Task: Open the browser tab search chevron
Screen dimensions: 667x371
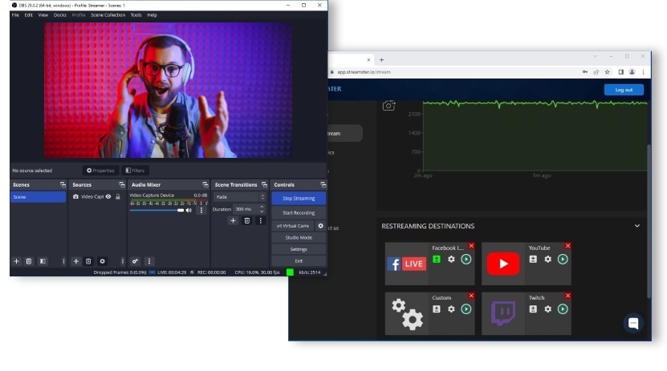Action: click(595, 56)
